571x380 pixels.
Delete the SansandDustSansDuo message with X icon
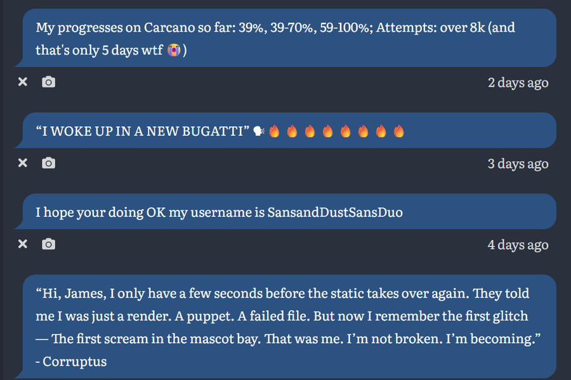point(23,244)
